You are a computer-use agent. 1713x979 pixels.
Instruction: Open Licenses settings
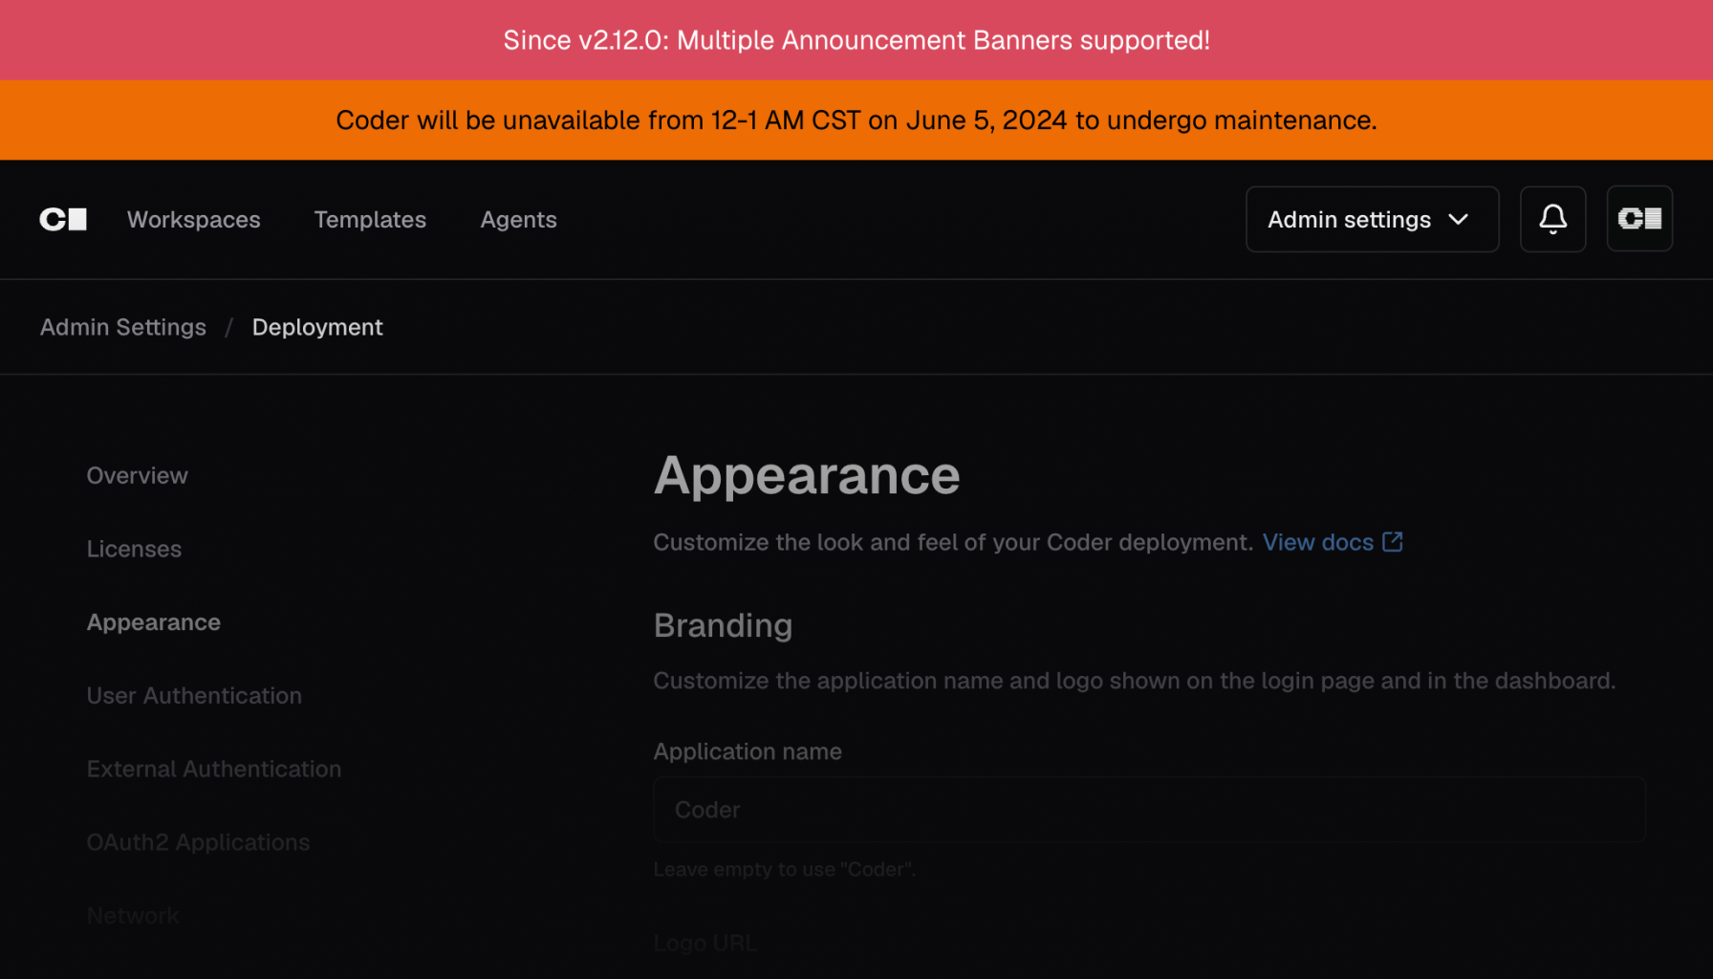point(134,549)
